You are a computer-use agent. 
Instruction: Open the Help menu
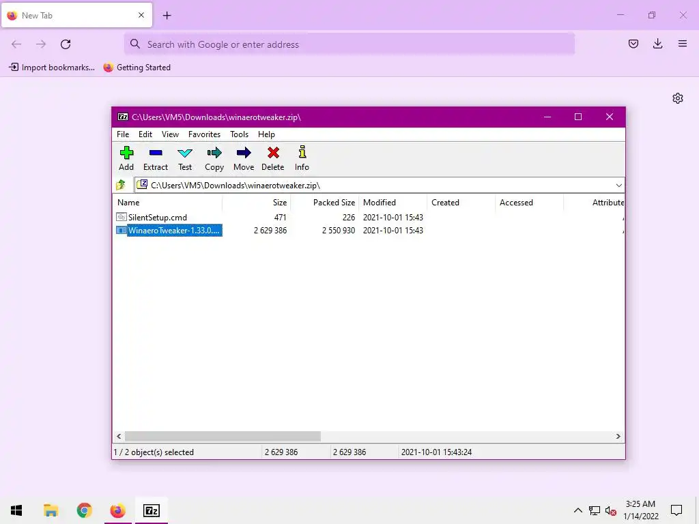click(267, 134)
